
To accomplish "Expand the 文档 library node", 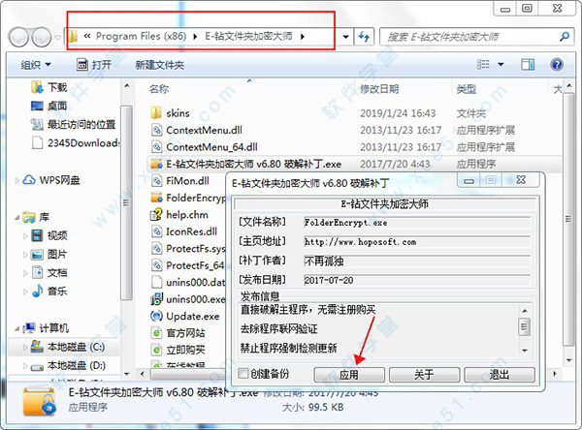I will (25, 273).
